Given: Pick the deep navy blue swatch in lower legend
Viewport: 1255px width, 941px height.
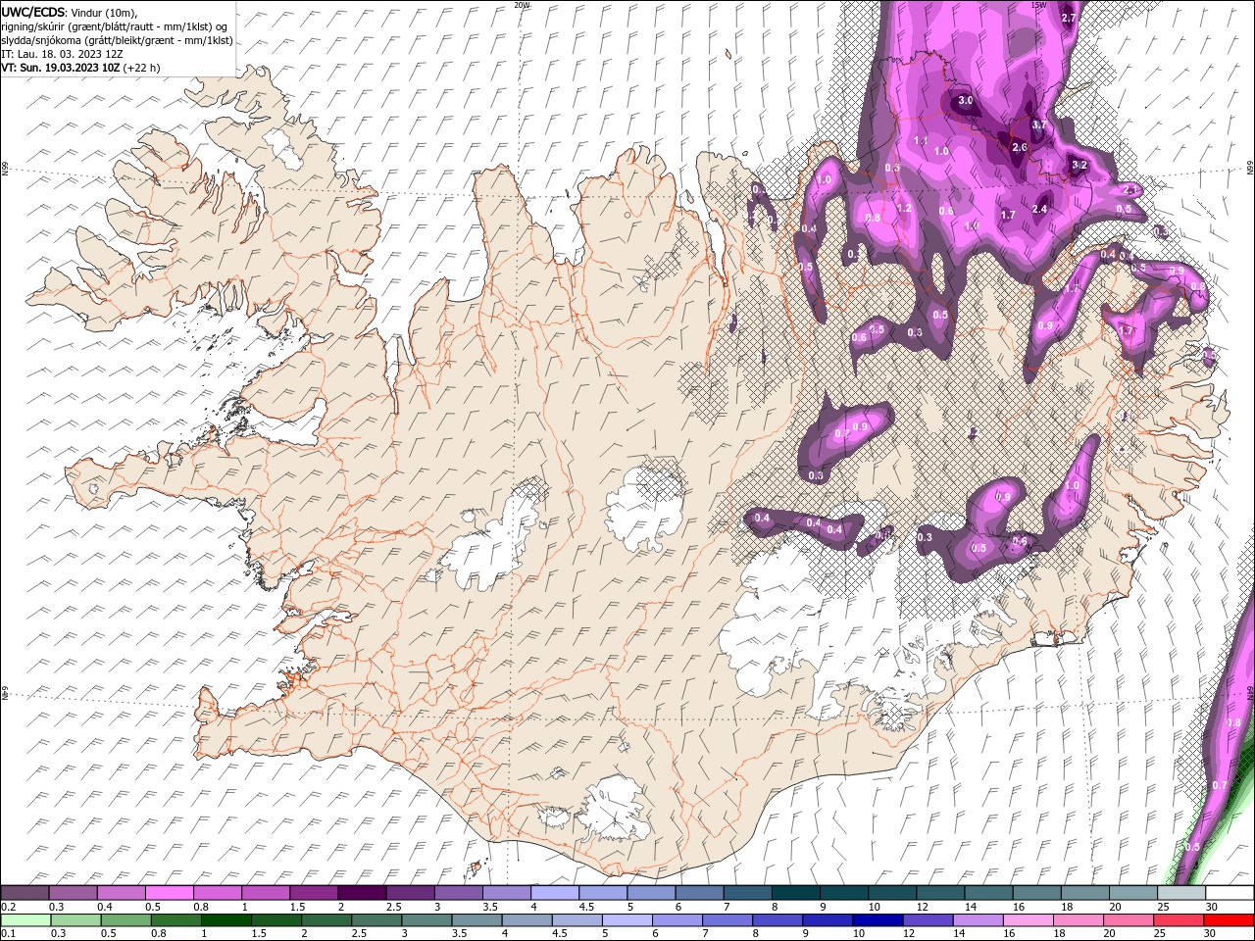Looking at the screenshot, I should [x=876, y=919].
